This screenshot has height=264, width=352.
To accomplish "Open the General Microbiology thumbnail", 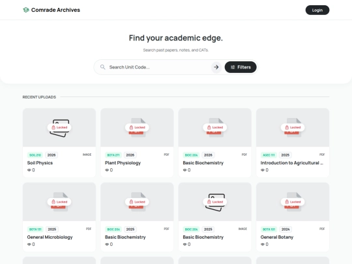I will click(59, 201).
